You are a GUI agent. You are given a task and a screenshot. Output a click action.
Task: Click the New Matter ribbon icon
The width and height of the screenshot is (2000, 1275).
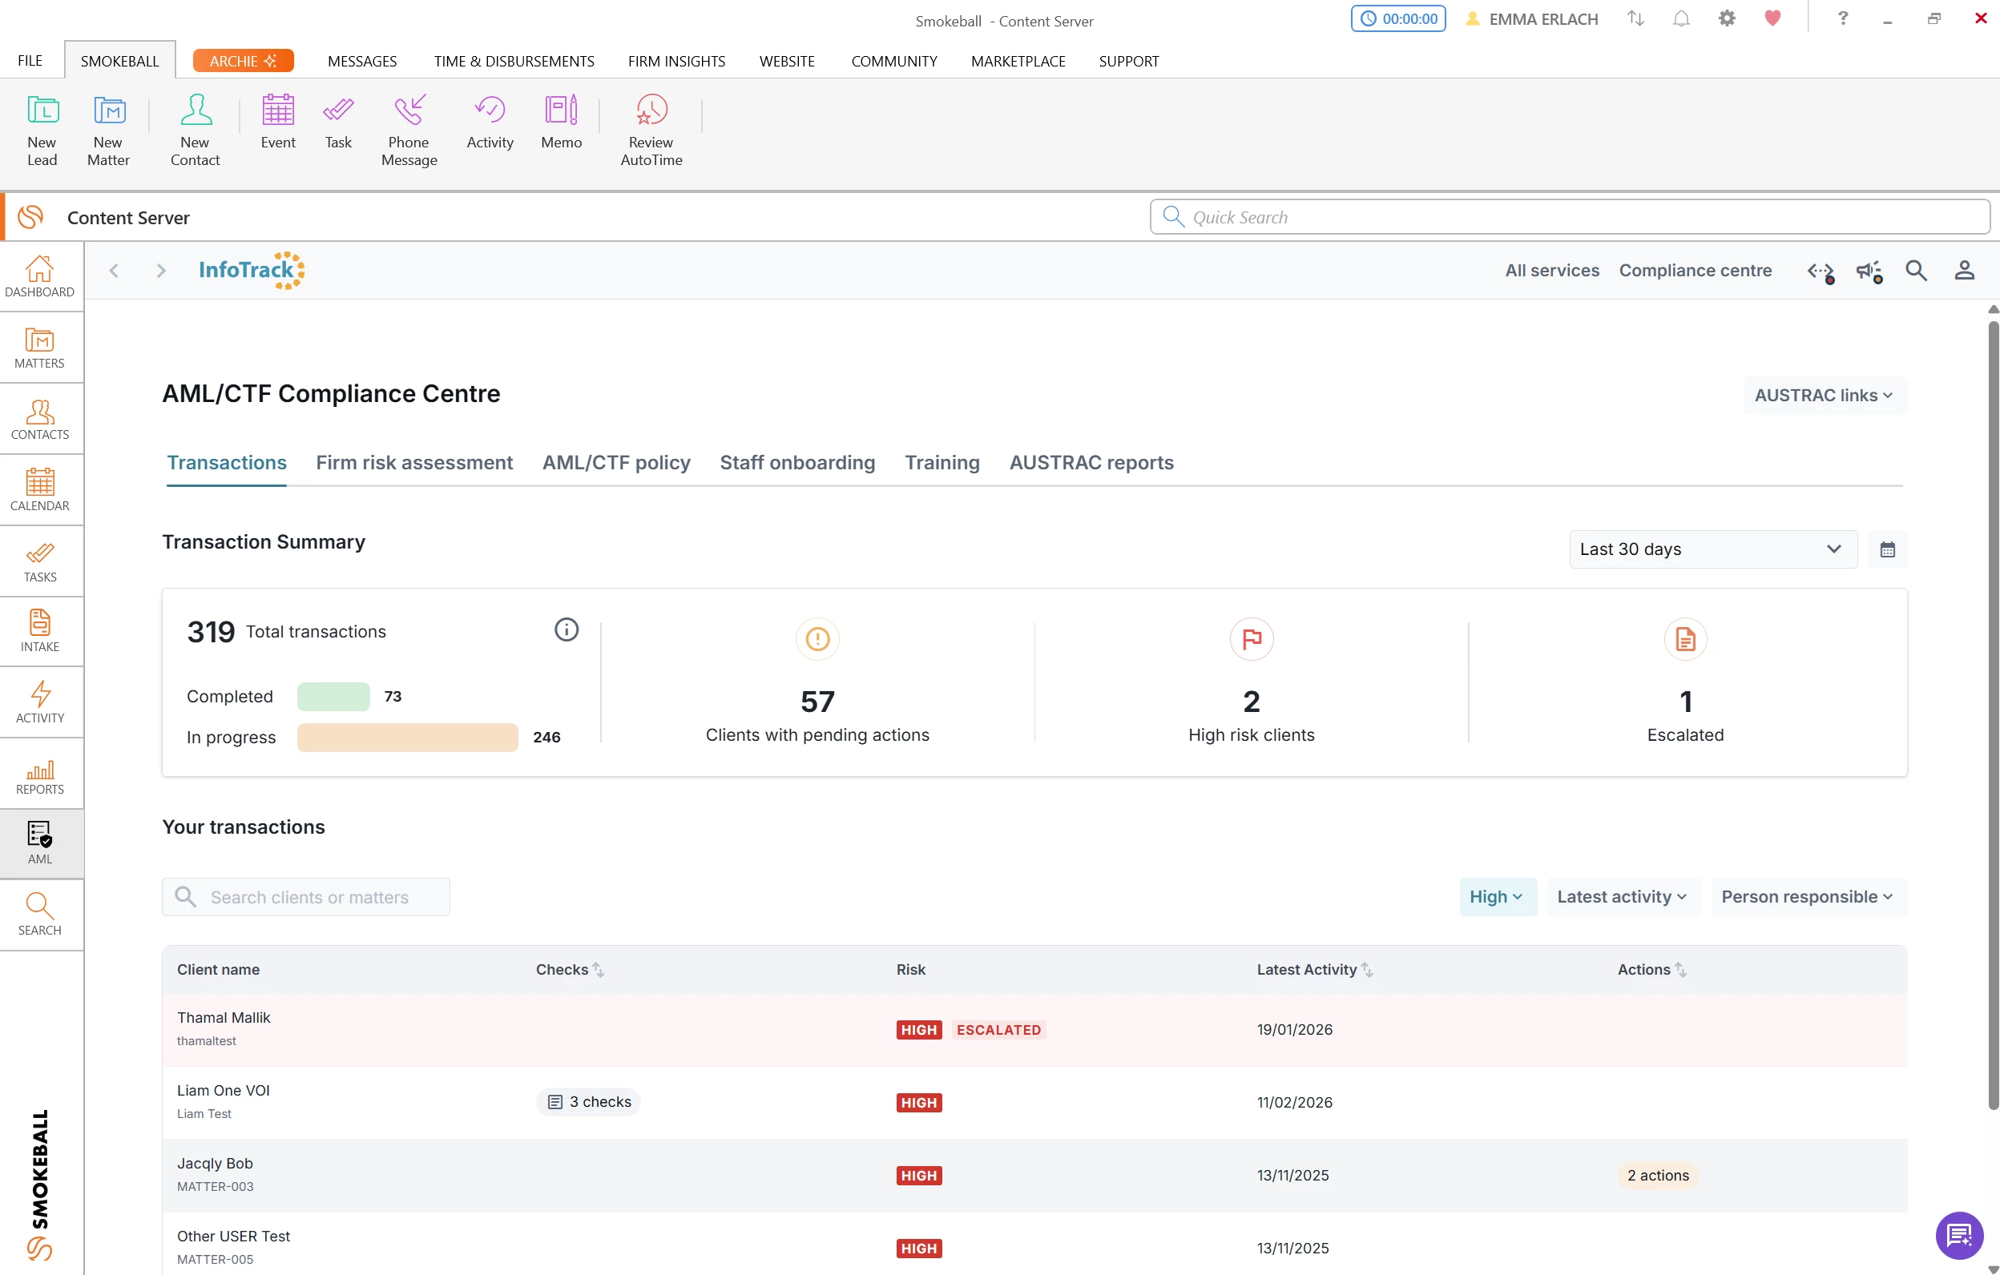(109, 131)
